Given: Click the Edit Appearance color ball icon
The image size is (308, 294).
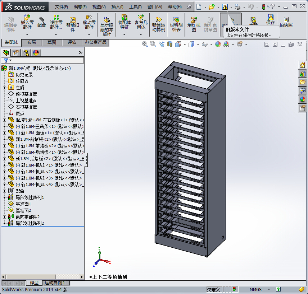Looking at the screenshot, I should click(x=218, y=44).
